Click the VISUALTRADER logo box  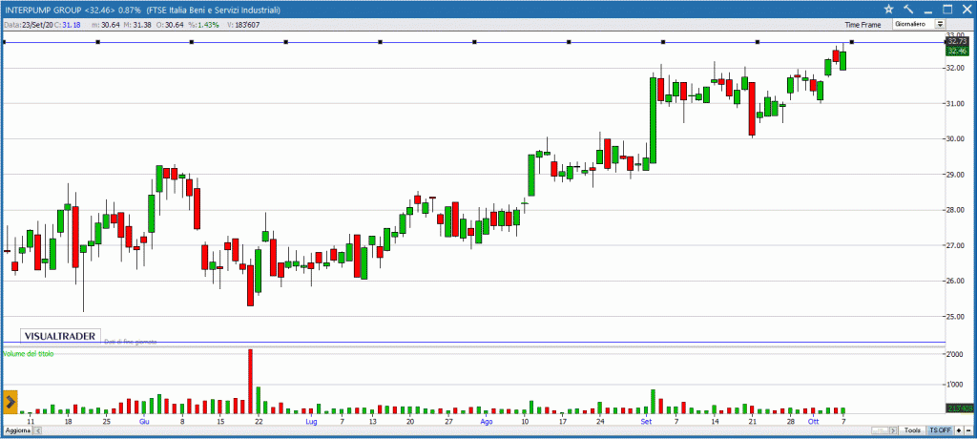60,336
